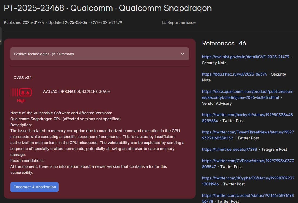Open the CVEnew Twitter status link

click(248, 164)
